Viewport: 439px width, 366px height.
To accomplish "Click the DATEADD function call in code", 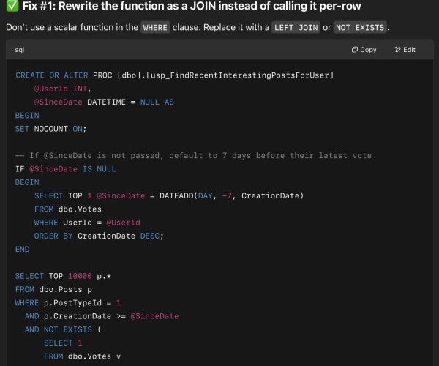I will (231, 195).
